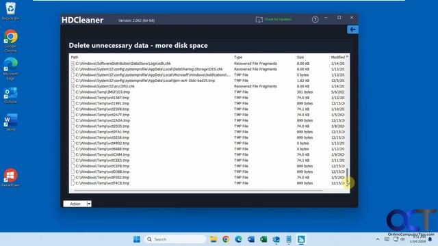Click the taskbar Search box
438x246 pixels.
(x=175, y=239)
